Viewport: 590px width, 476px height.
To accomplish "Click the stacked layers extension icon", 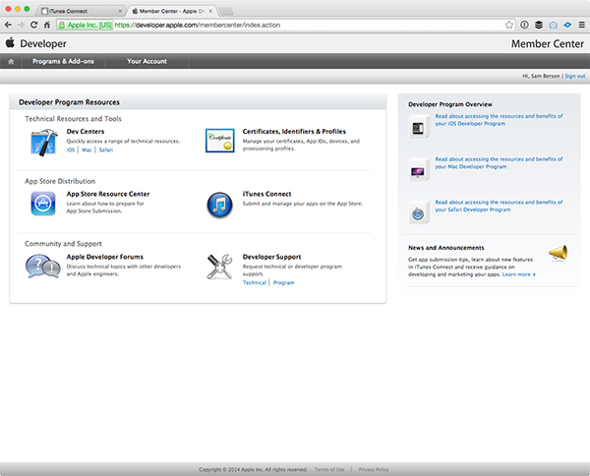I will [539, 25].
